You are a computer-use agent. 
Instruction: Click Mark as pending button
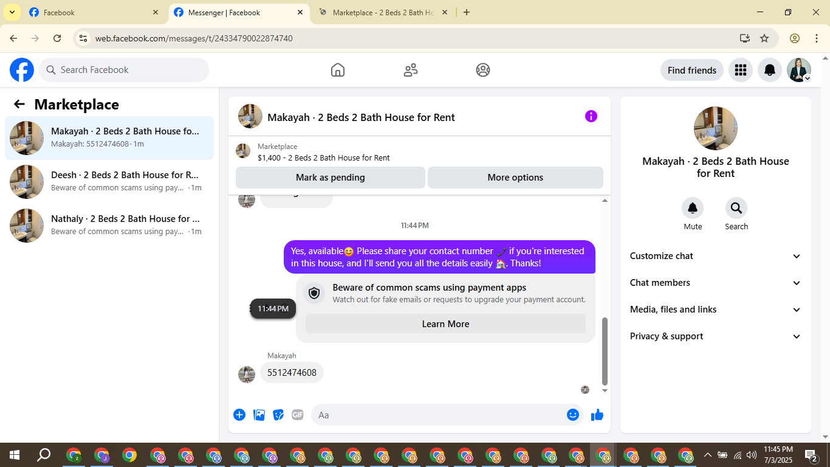(x=331, y=178)
